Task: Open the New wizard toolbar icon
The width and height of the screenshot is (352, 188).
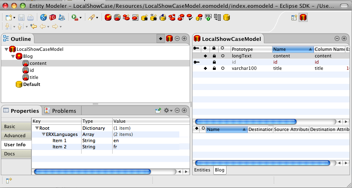Action: click(9, 17)
